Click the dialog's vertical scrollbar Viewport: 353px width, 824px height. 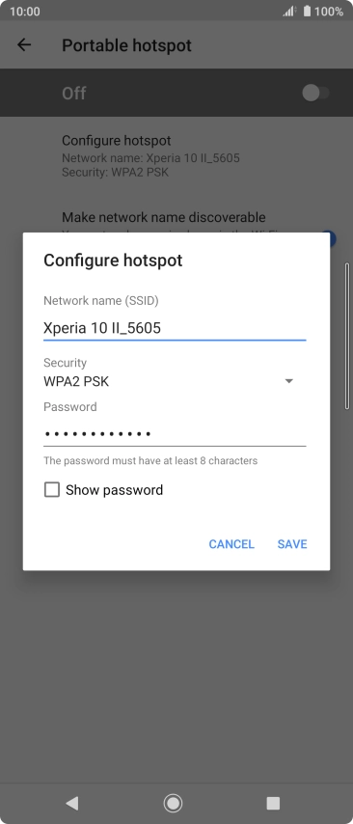[x=346, y=336]
